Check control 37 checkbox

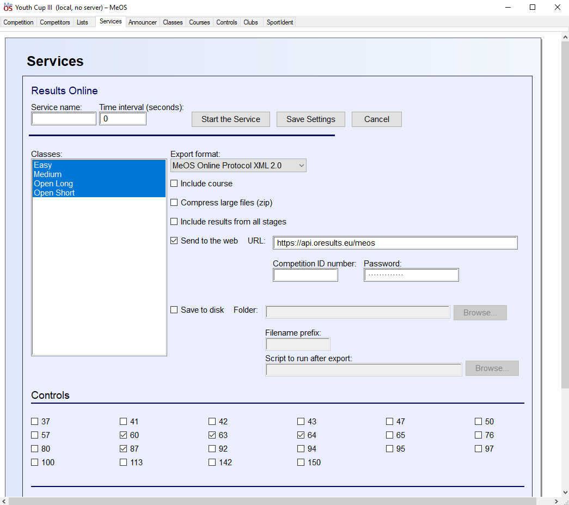(x=35, y=422)
